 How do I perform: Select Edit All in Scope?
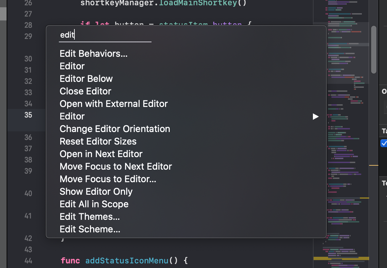click(94, 204)
